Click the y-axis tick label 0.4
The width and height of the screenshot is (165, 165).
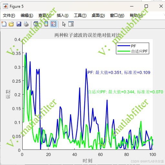pos(17,40)
